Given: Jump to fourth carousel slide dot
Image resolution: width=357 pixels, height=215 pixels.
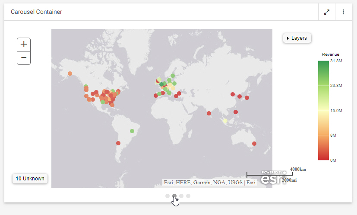Looking at the screenshot, I should point(188,196).
